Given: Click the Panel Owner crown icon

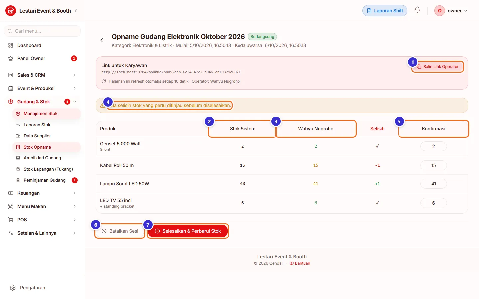Looking at the screenshot, I should tap(11, 58).
